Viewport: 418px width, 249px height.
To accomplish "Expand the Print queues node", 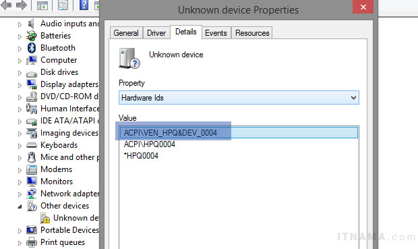I will pyautogui.click(x=20, y=243).
